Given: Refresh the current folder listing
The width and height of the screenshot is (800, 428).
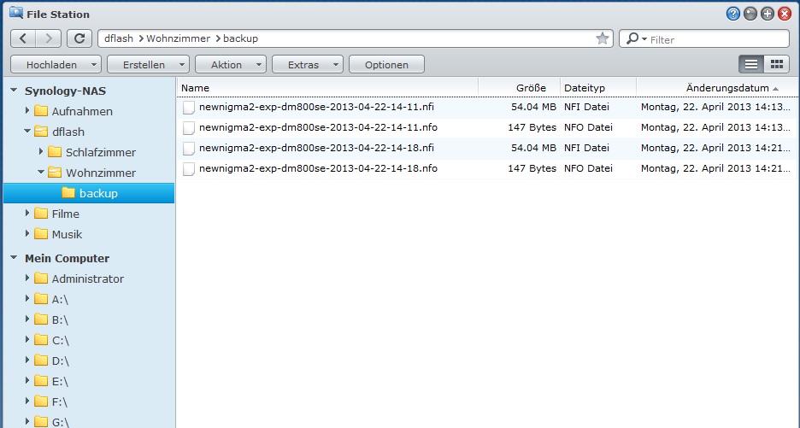Looking at the screenshot, I should pos(79,38).
